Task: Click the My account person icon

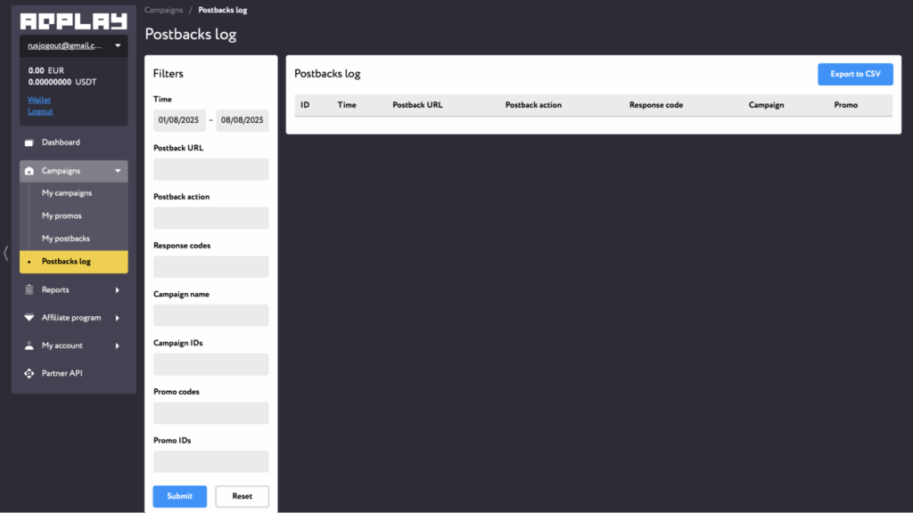Action: point(29,346)
